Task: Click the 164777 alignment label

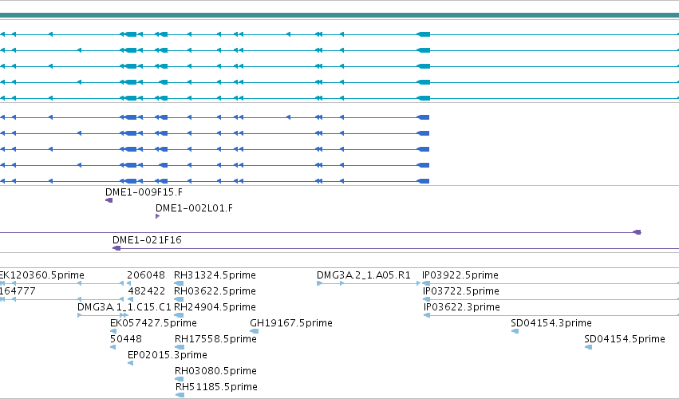Action: [18, 291]
